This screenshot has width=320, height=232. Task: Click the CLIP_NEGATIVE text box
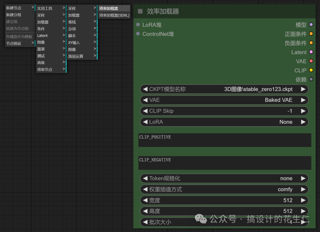click(x=225, y=163)
